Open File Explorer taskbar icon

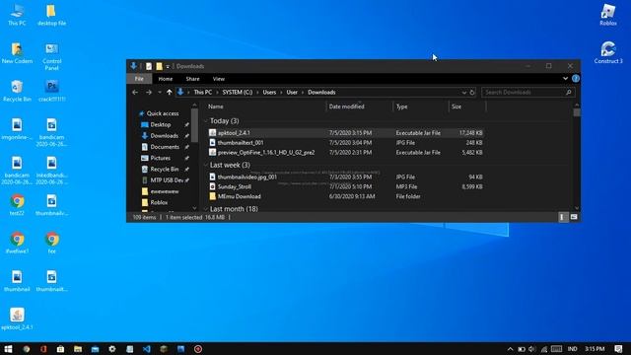coord(78,349)
